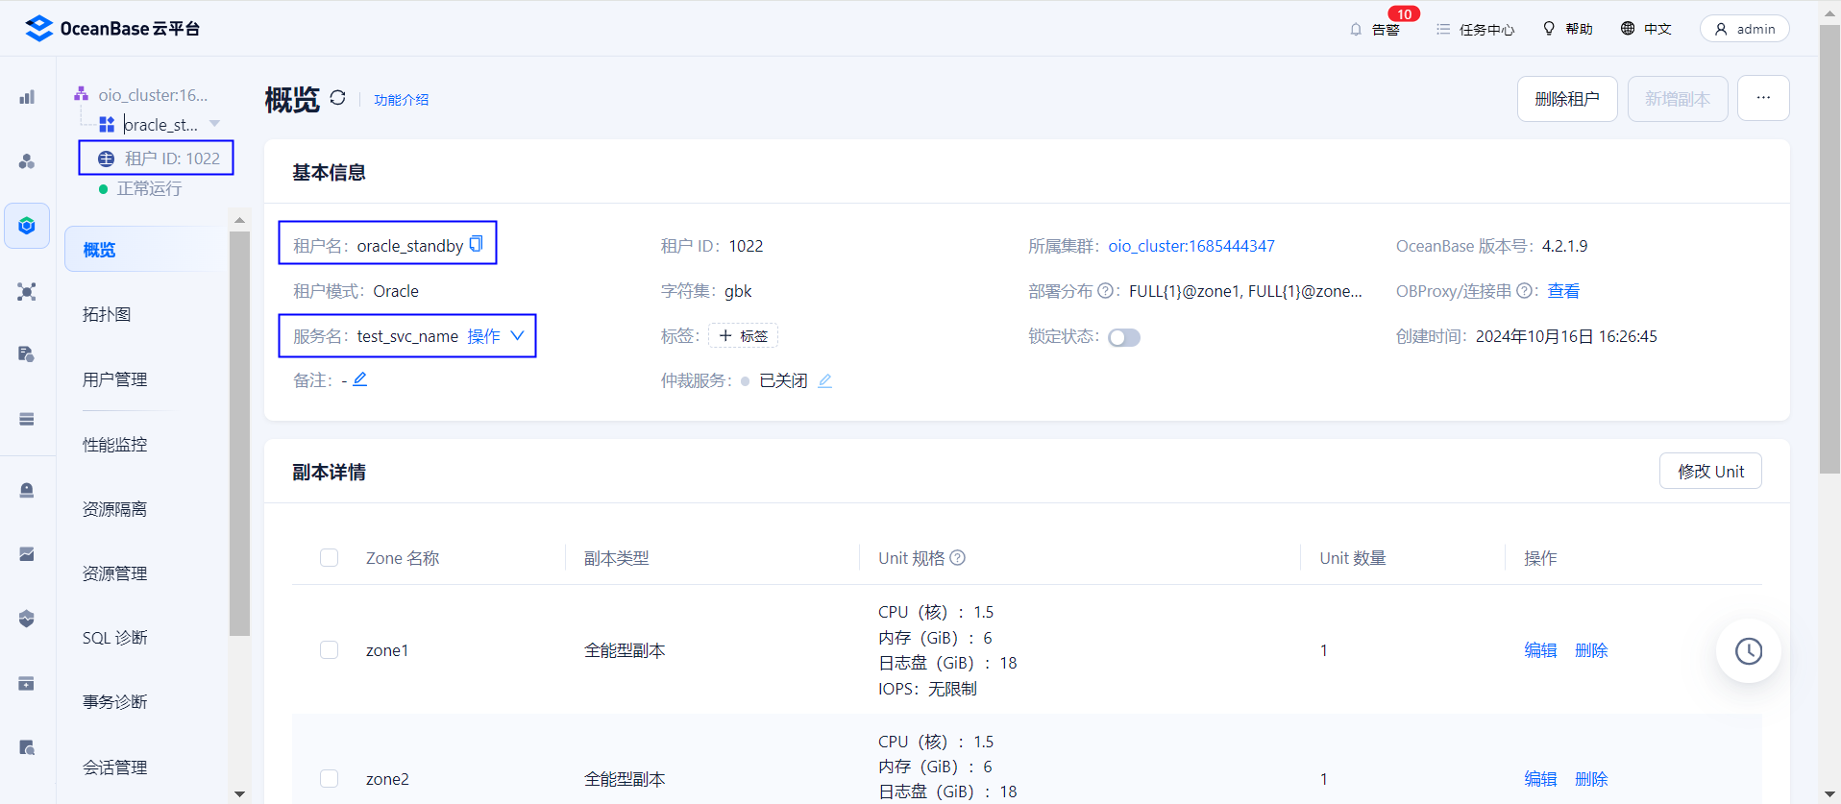Check the zone1 row checkbox
Viewport: 1841px width, 804px height.
pos(330,650)
